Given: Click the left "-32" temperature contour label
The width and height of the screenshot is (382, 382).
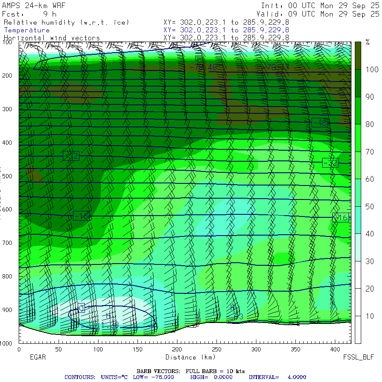Looking at the screenshot, I should click(71, 156).
